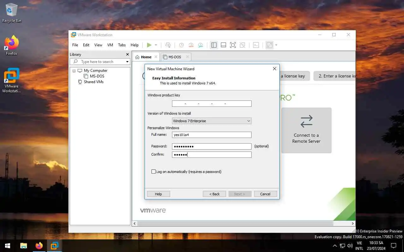Click the Send Ctrl+Alt+Del toolbar icon
404x252 pixels.
[168, 45]
